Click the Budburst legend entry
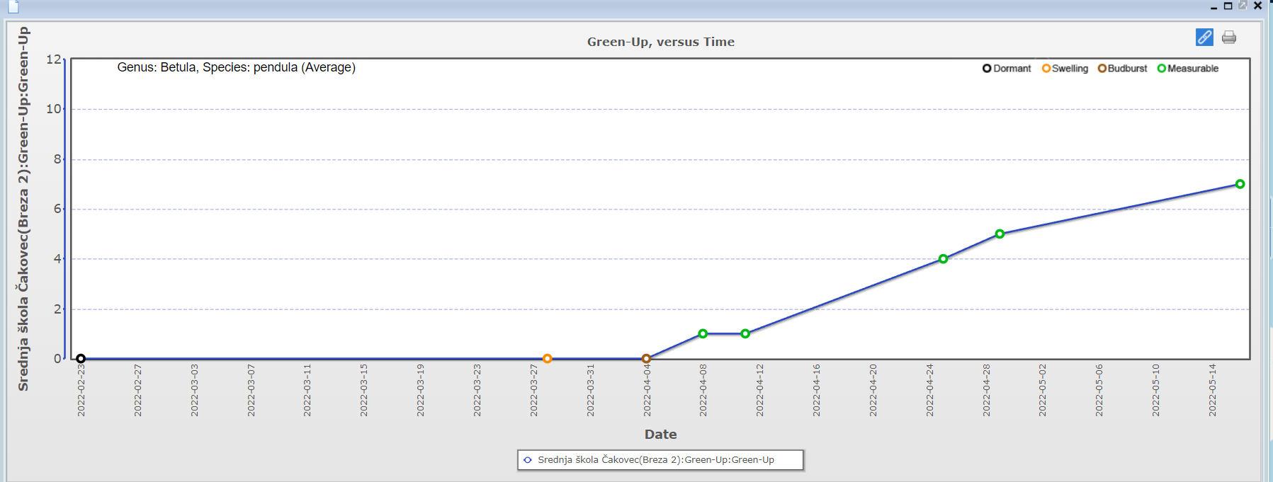 [1122, 69]
